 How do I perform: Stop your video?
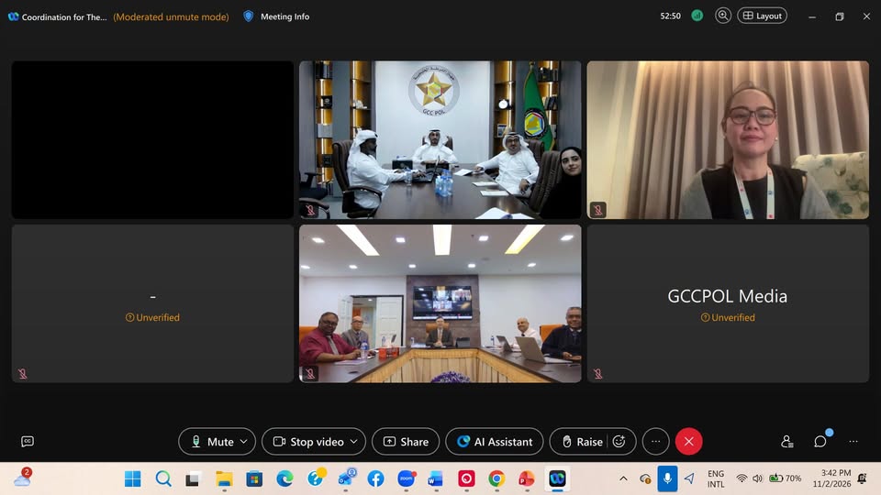tap(307, 441)
